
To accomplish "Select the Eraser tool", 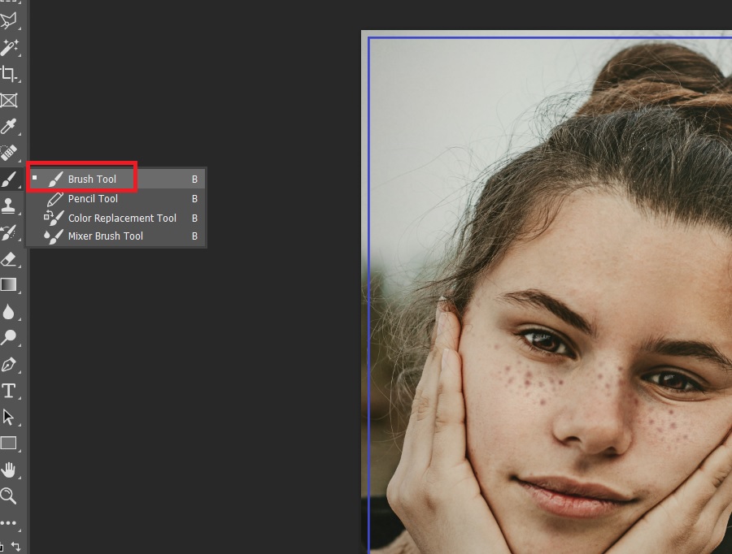I will pyautogui.click(x=9, y=259).
